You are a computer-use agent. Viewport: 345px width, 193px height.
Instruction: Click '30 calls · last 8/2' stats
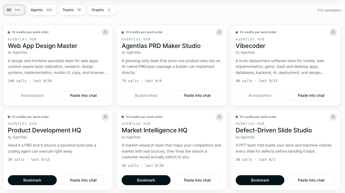(x=255, y=160)
